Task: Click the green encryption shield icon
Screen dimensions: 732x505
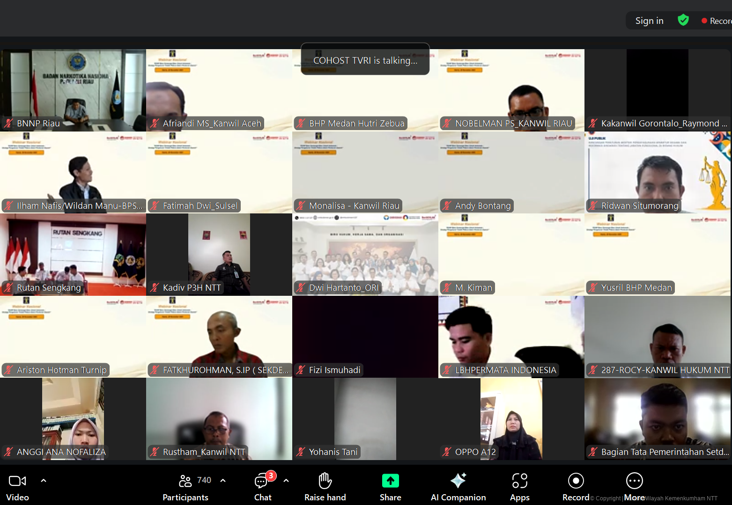Action: (x=683, y=20)
